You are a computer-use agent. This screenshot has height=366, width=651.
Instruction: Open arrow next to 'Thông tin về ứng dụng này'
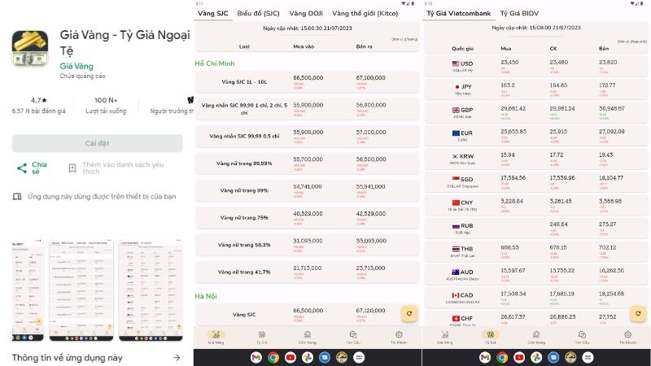click(177, 357)
